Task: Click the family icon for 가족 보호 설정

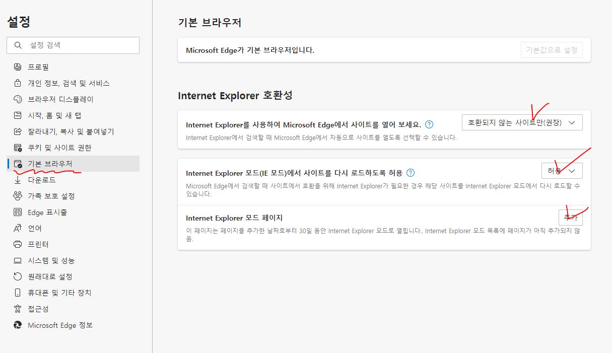Action: 18,196
